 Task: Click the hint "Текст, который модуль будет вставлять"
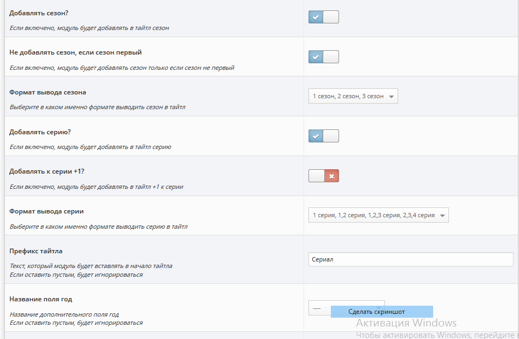coord(91,266)
